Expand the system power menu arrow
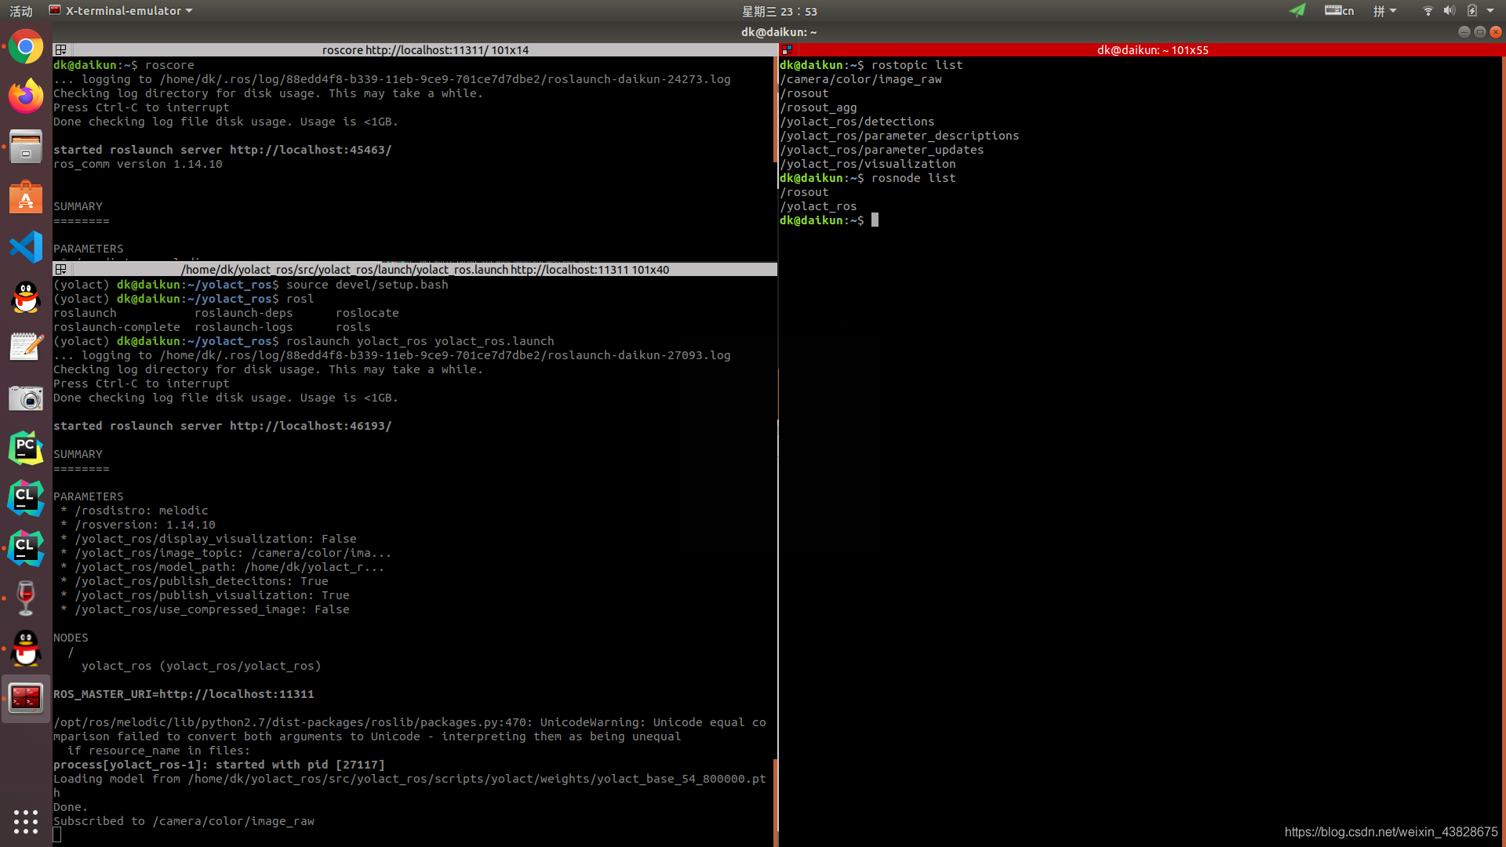Image resolution: width=1506 pixels, height=847 pixels. click(x=1490, y=11)
